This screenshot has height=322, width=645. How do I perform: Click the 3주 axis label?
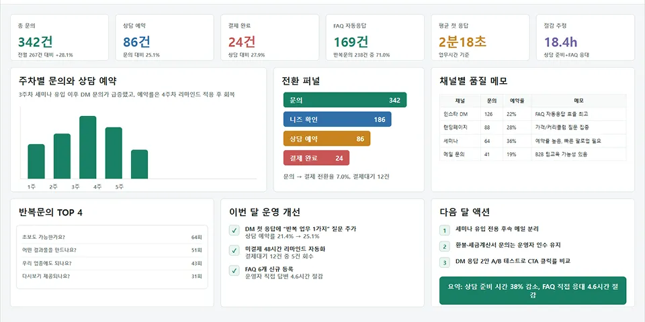[75, 187]
